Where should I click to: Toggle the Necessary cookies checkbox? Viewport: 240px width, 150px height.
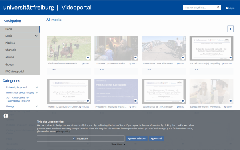(74, 138)
